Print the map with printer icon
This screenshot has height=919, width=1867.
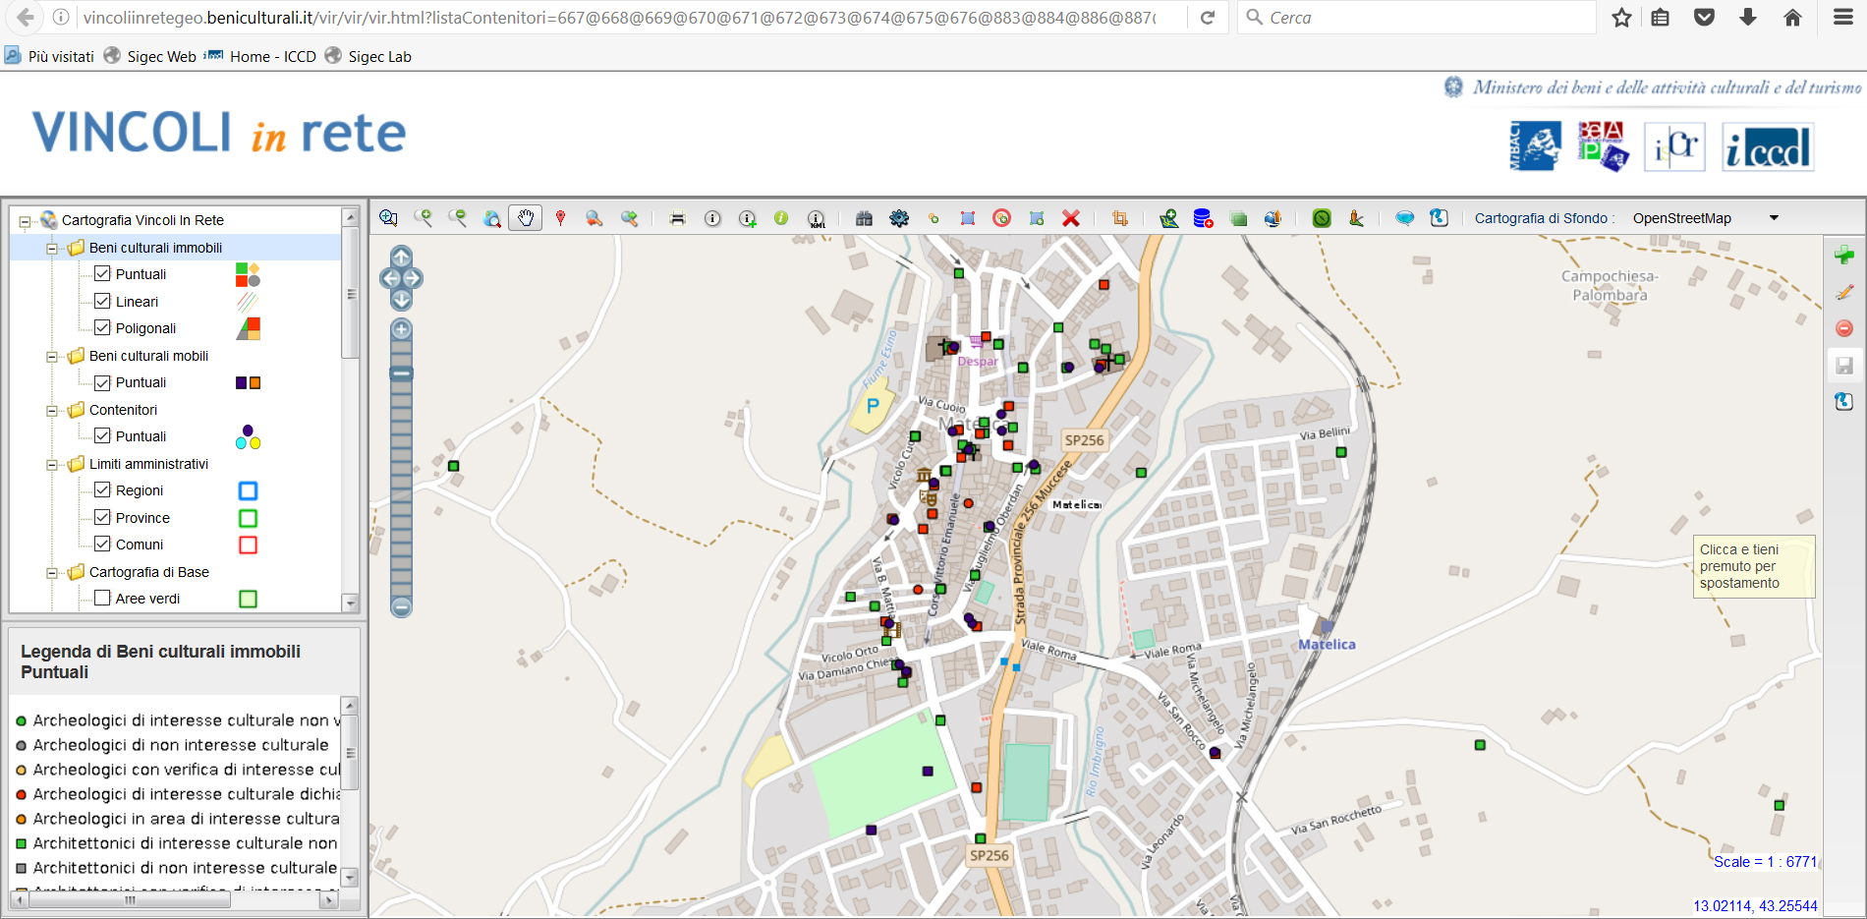[x=677, y=218]
